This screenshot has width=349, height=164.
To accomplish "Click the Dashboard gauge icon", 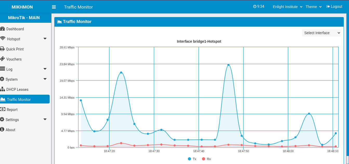I will tap(2, 29).
